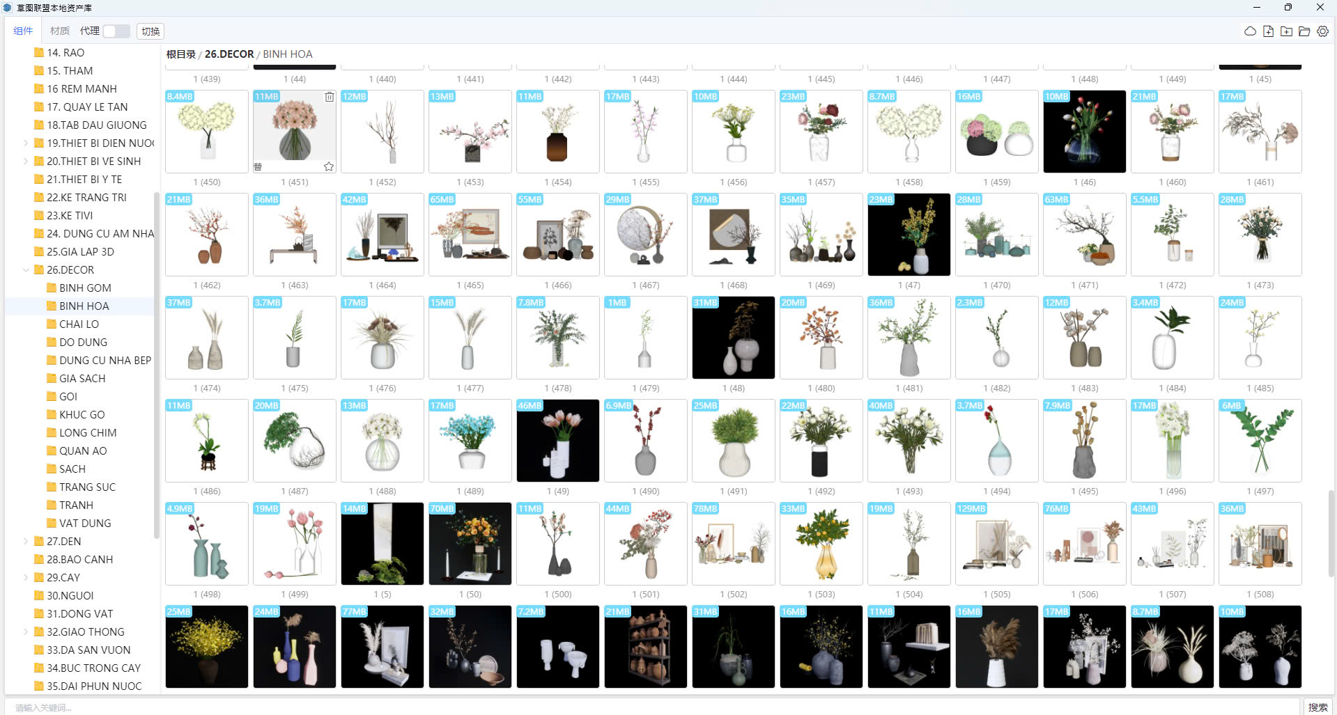
Task: Click the 切换 switch button
Action: point(150,31)
